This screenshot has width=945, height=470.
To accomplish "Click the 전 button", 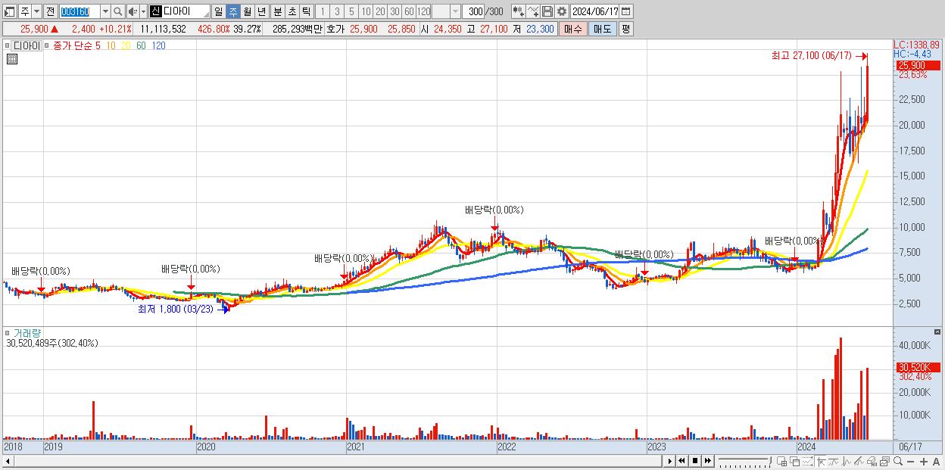I will (x=50, y=11).
